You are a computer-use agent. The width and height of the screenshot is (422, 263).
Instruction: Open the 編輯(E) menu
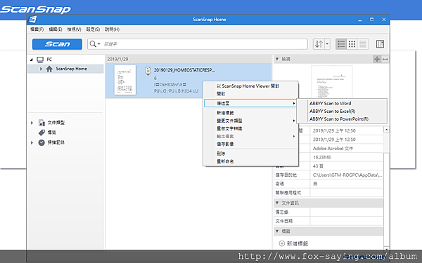point(55,29)
